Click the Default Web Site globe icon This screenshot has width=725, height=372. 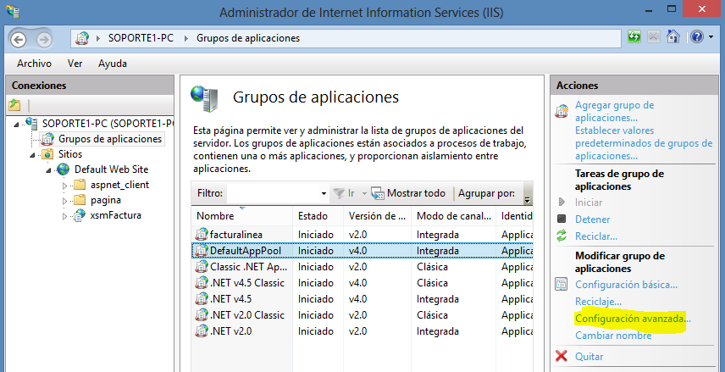click(x=64, y=169)
